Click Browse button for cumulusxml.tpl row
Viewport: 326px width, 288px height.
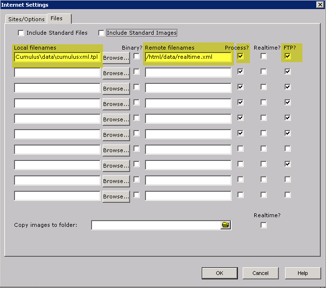click(116, 58)
